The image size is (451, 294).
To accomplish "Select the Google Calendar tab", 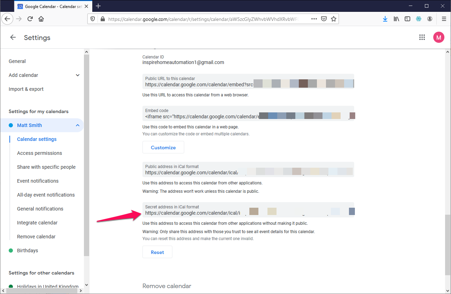I will [x=53, y=6].
